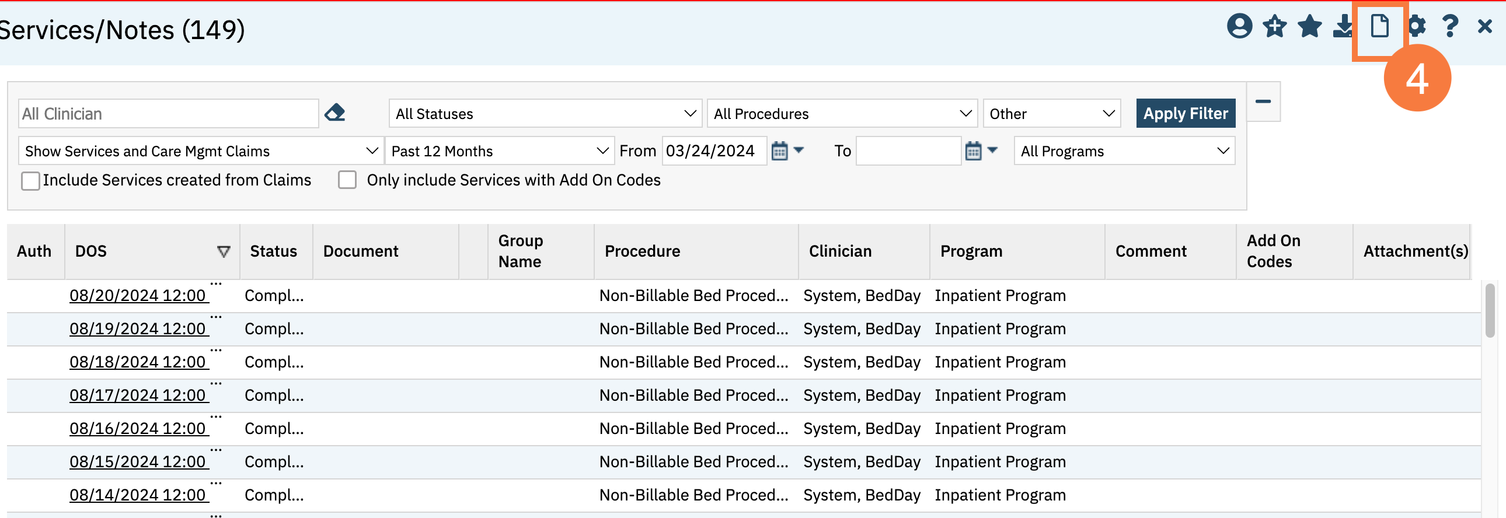Open the All Procedures dropdown
The height and width of the screenshot is (518, 1506).
[842, 113]
